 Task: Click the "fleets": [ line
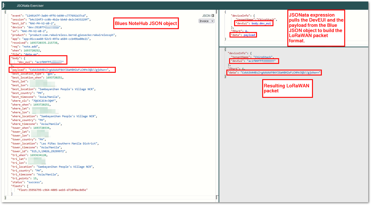click(x=20, y=186)
